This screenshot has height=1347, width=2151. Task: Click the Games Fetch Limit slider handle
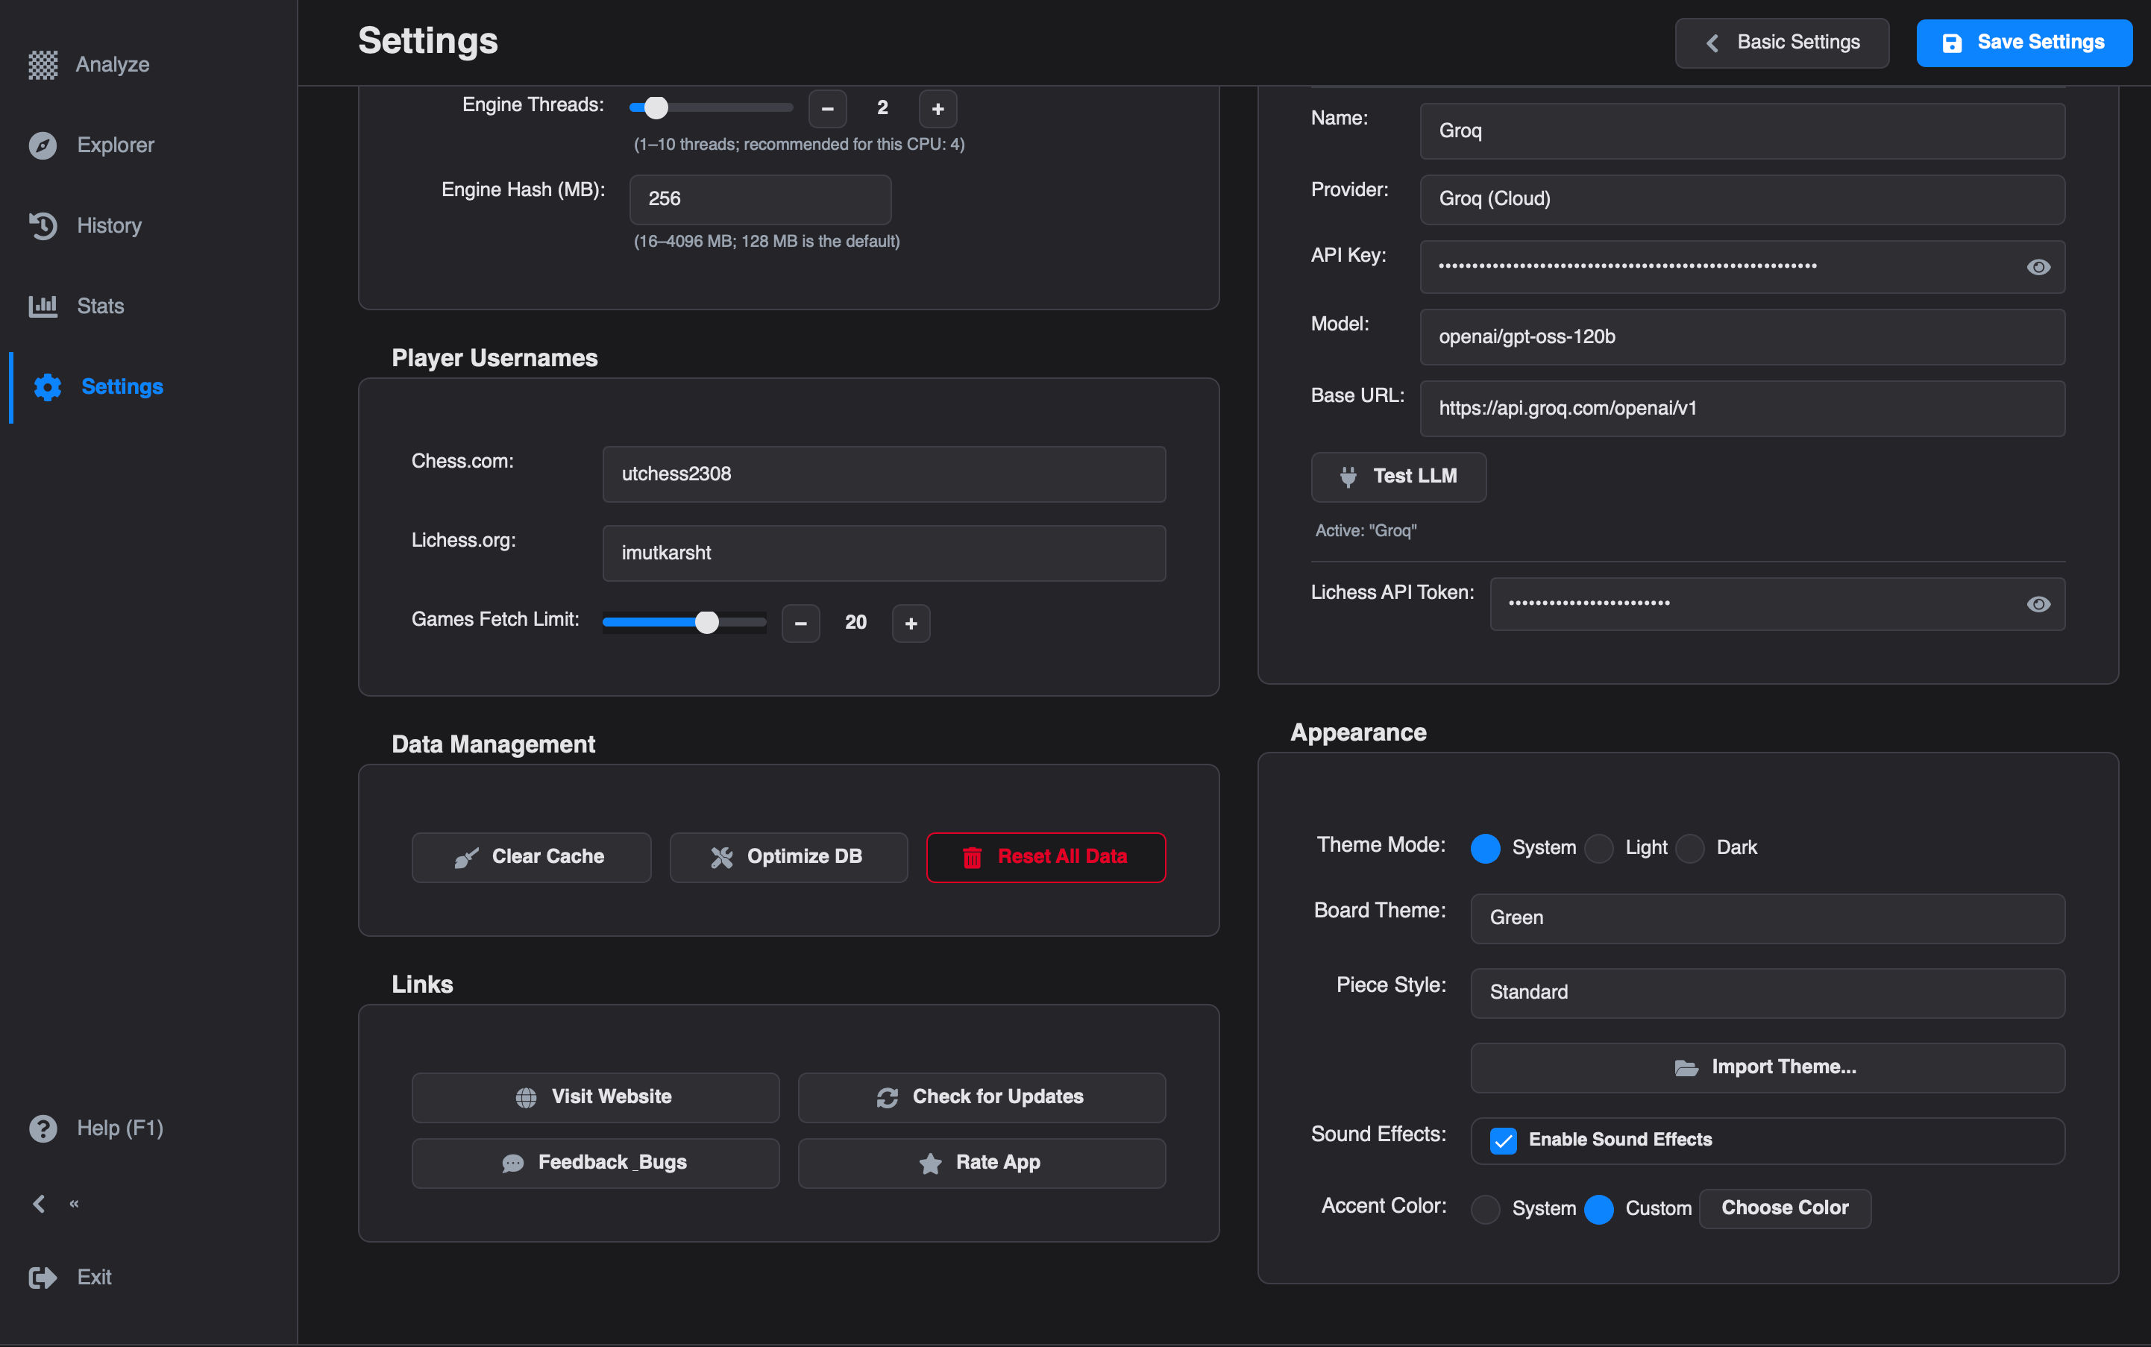706,622
